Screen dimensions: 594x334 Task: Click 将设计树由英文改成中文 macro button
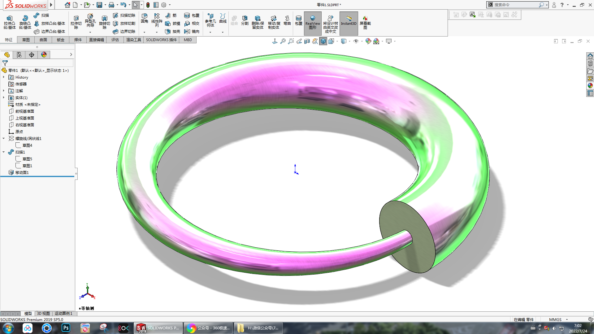(x=330, y=24)
